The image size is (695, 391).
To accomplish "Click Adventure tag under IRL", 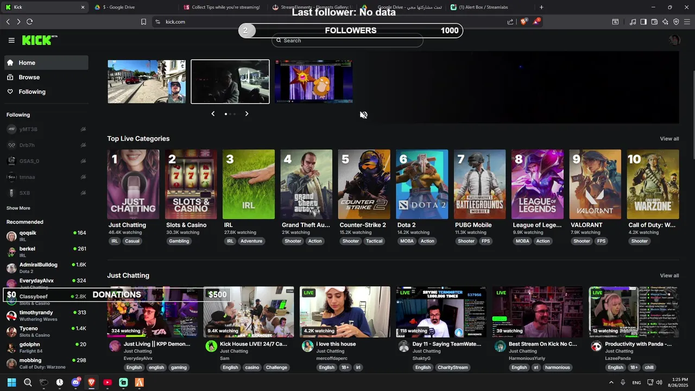I will 251,241.
